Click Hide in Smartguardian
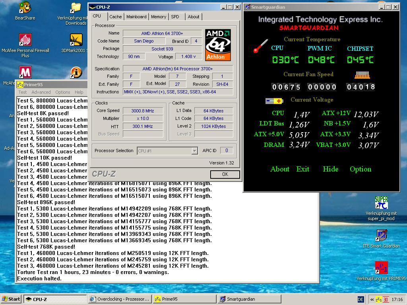Screen dimensions: 407x305 coord(330,169)
